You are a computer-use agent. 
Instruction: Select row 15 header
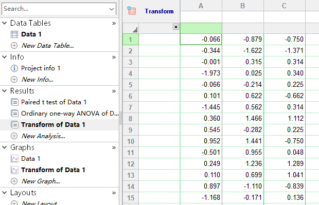tap(131, 197)
